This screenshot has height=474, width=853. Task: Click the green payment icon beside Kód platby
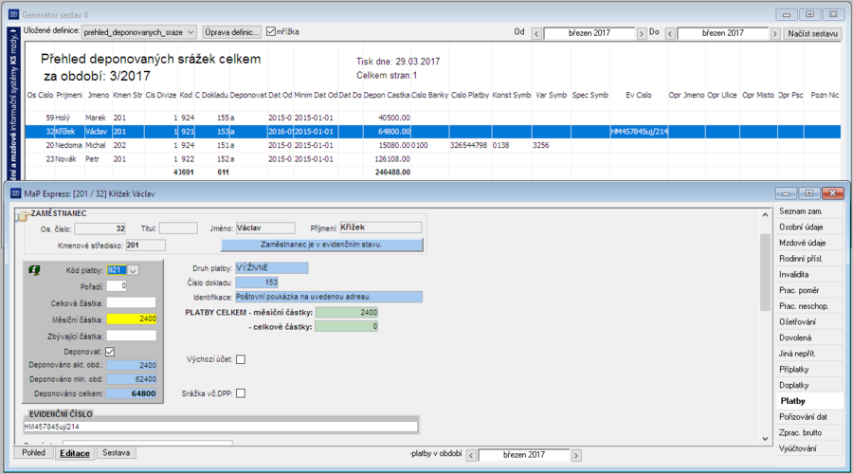point(34,270)
